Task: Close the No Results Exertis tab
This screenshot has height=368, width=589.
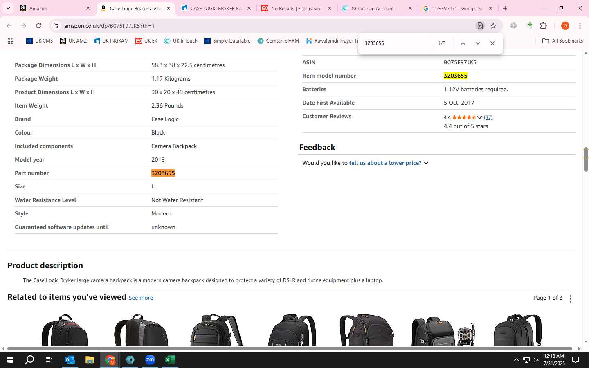Action: pyautogui.click(x=330, y=8)
